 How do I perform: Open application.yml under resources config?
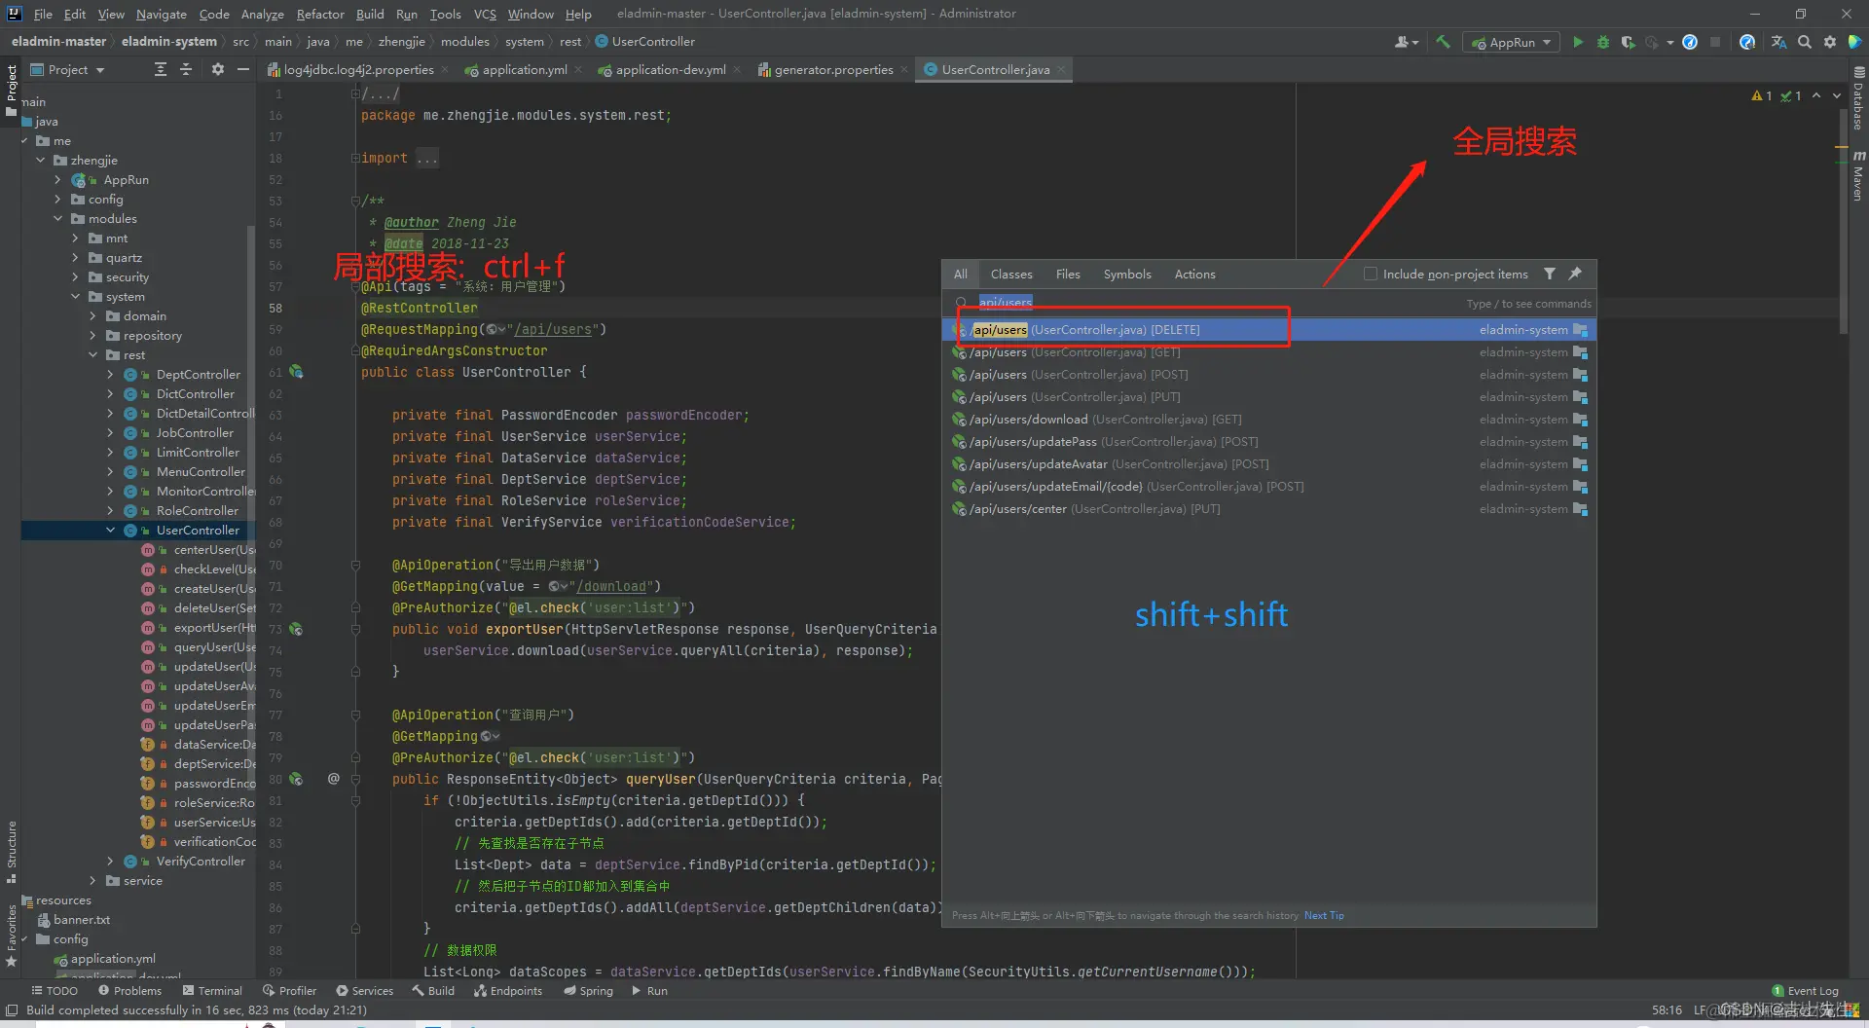click(x=113, y=958)
